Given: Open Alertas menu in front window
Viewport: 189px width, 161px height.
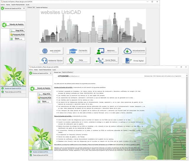Looking at the screenshot, I should point(36,70).
